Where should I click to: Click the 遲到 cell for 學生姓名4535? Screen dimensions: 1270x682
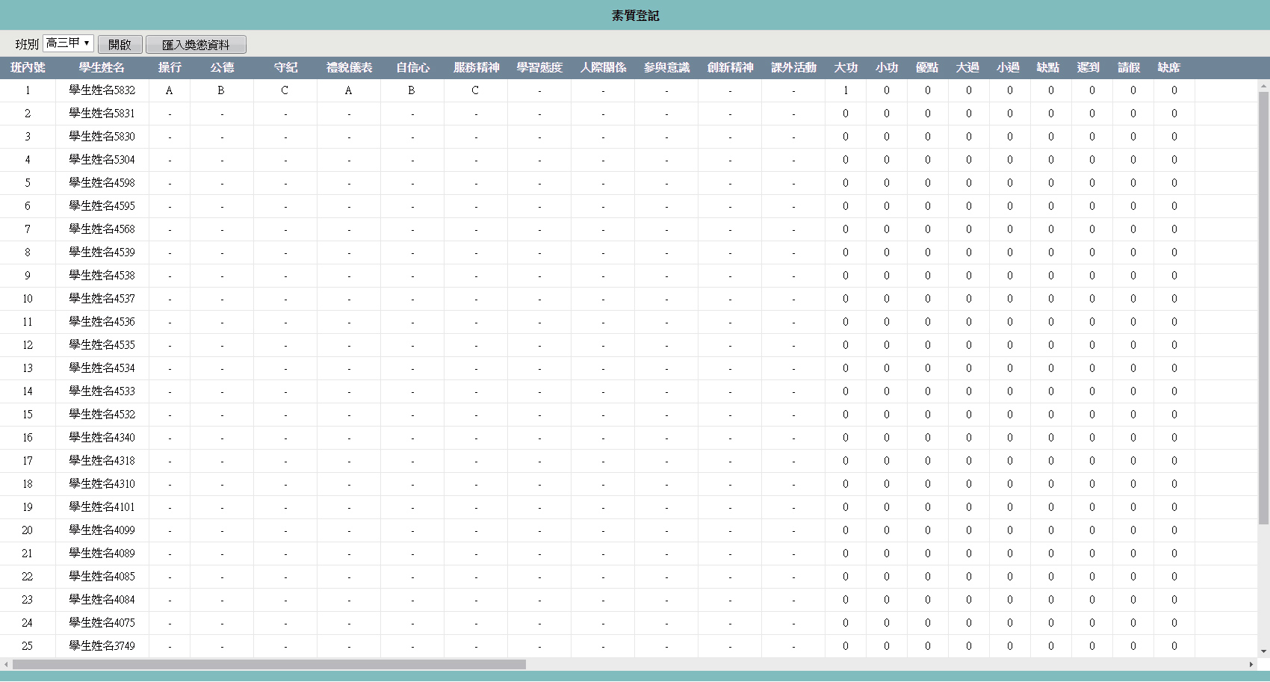point(1091,345)
